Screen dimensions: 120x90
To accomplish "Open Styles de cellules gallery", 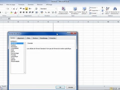I will (84, 10).
